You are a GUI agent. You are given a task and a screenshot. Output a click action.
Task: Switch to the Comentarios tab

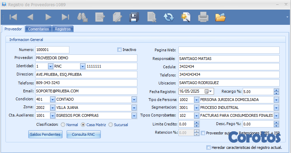tap(38, 29)
